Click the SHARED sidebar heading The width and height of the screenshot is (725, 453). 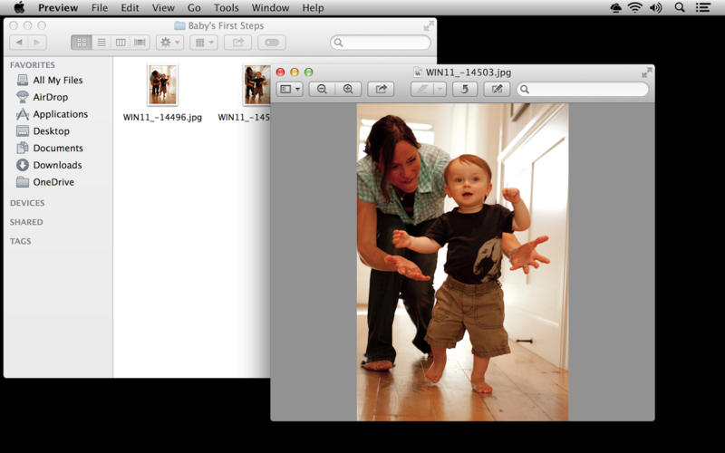(x=26, y=222)
